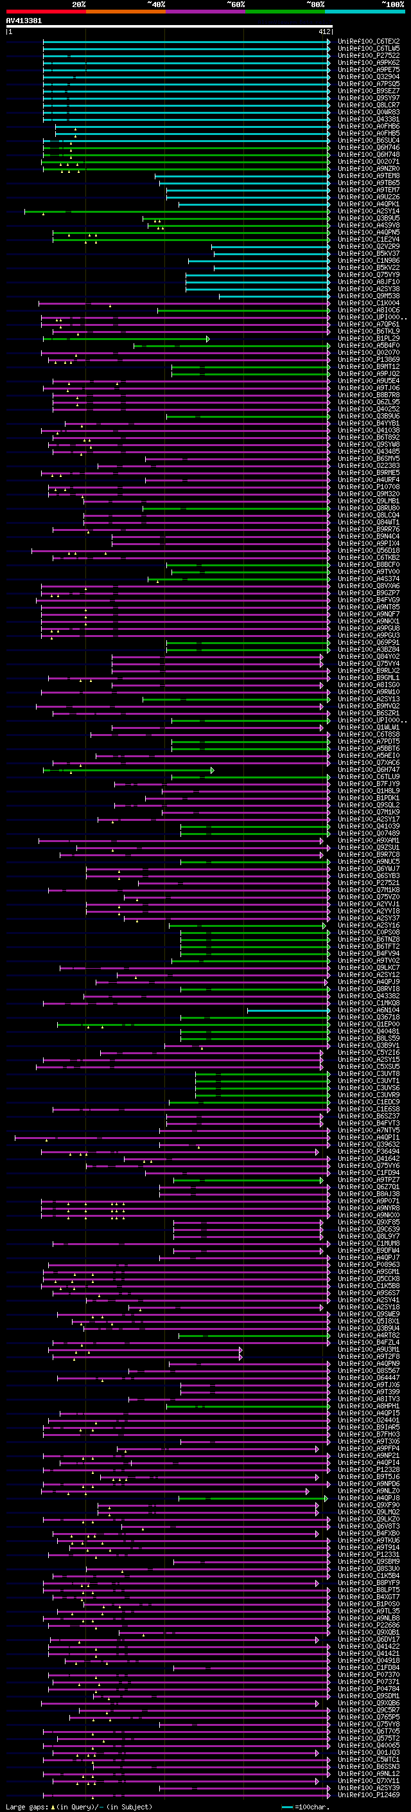
Task: Click the cyan =100char. scale swatch
Action: click(x=287, y=1806)
